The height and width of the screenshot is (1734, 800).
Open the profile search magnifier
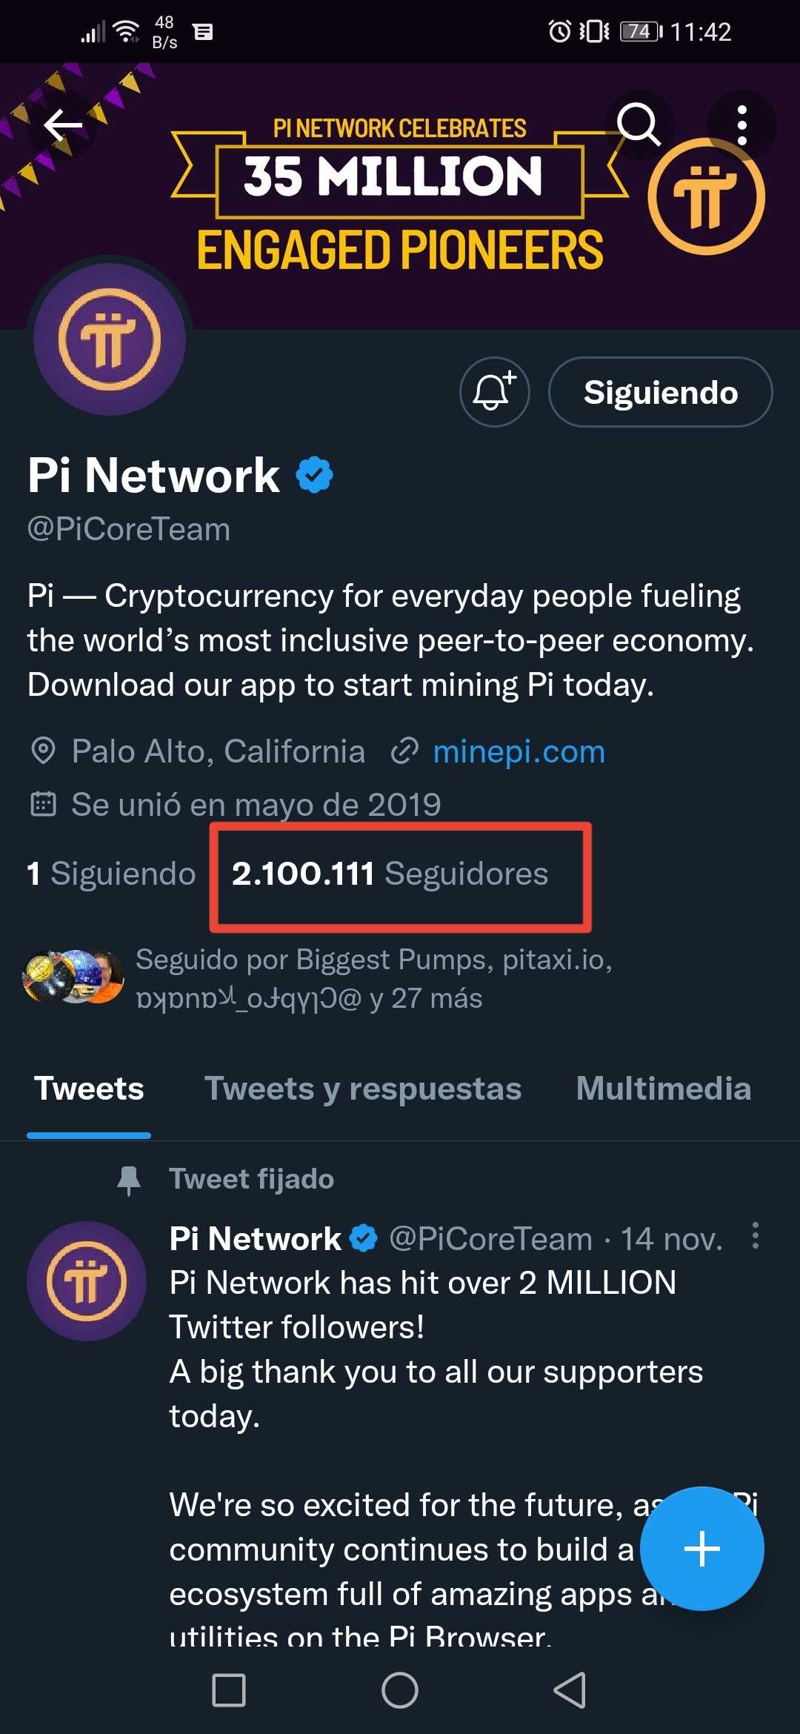(x=639, y=124)
